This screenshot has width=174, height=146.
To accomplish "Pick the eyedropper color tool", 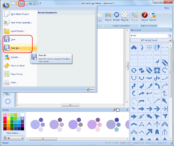I will pos(114,110).
